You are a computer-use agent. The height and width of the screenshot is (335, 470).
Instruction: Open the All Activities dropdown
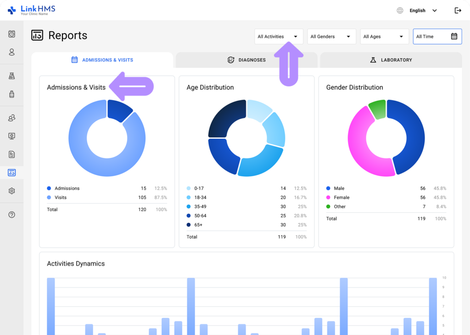click(x=278, y=36)
